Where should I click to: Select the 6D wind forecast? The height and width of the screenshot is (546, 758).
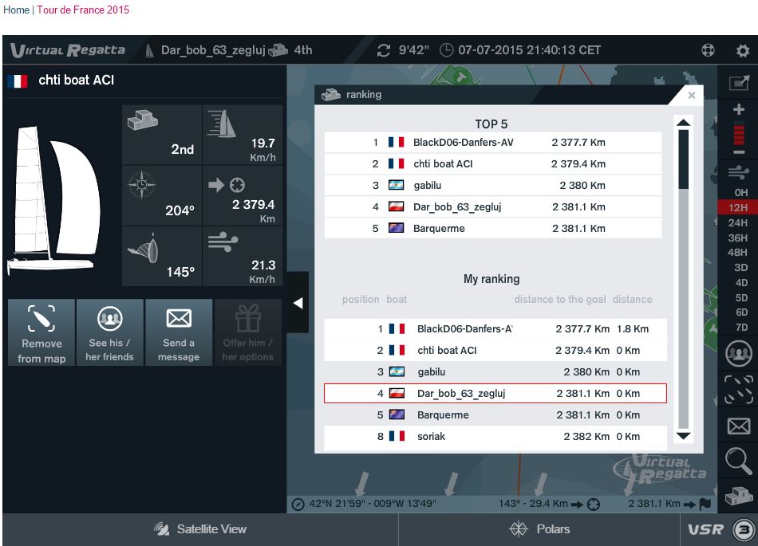tap(740, 312)
